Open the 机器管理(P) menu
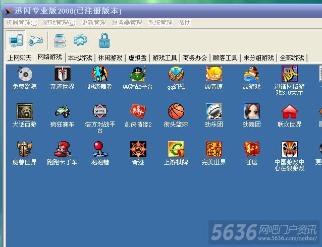 pos(22,22)
